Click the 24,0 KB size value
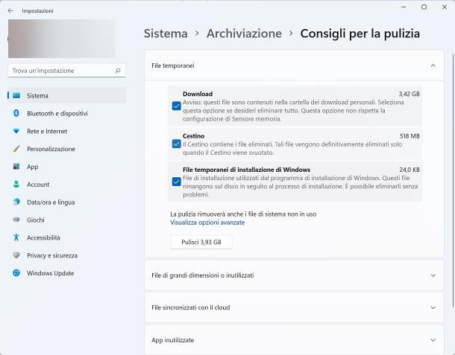The height and width of the screenshot is (355, 455). [409, 170]
